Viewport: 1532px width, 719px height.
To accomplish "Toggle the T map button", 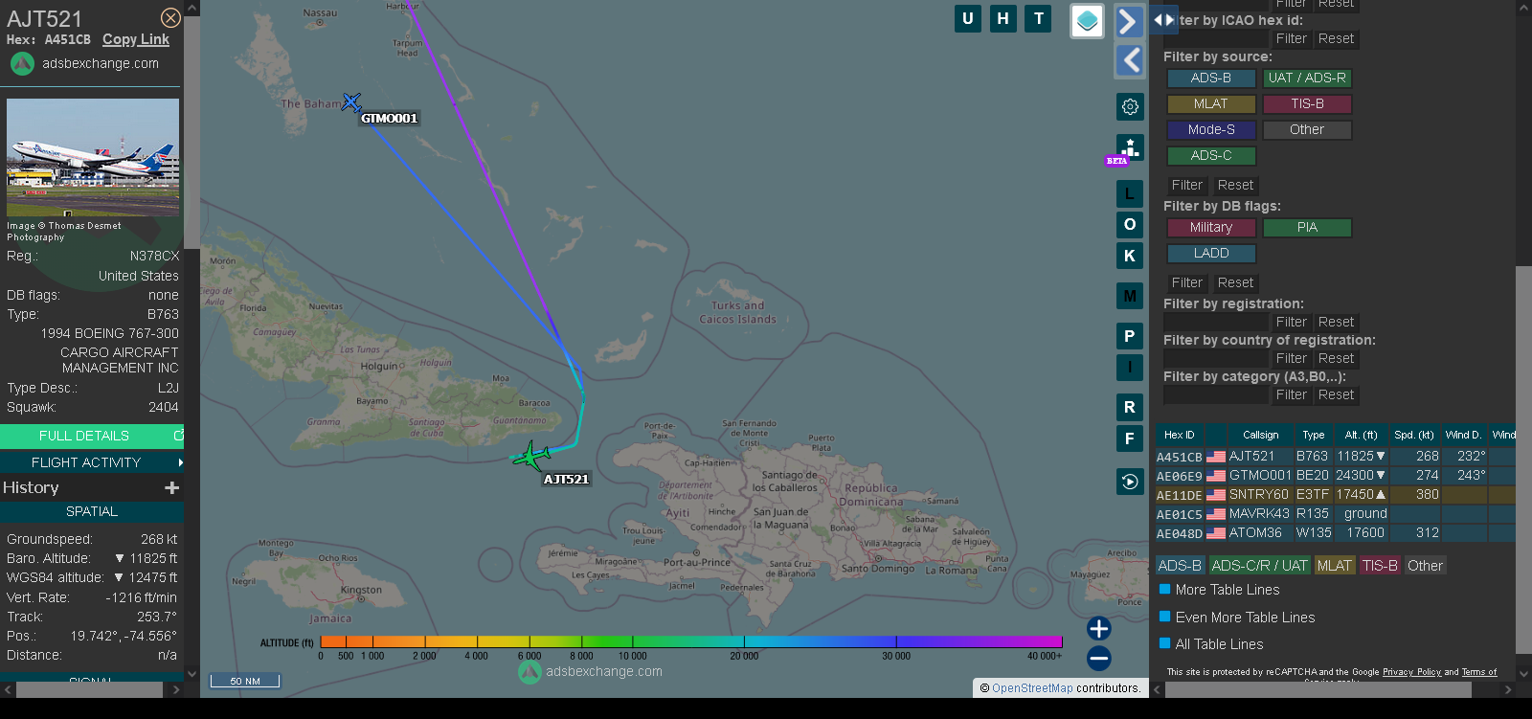I will (x=1039, y=18).
